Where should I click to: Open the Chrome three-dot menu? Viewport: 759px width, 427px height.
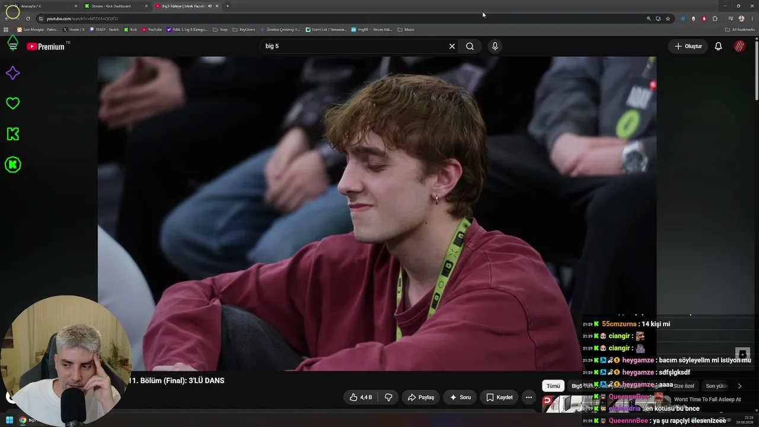[x=752, y=18]
